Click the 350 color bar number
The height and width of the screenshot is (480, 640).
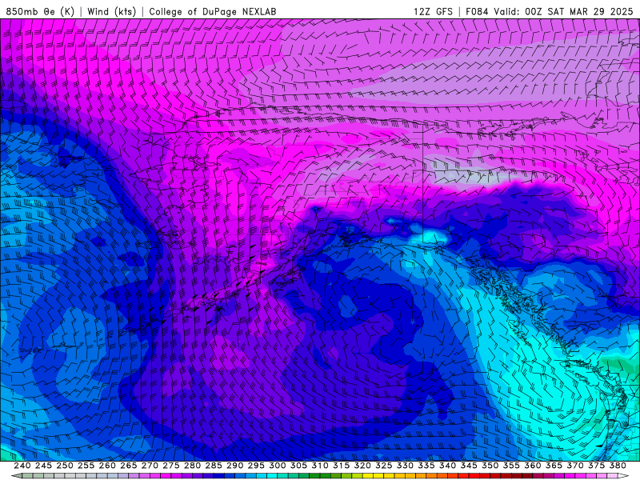click(x=490, y=466)
